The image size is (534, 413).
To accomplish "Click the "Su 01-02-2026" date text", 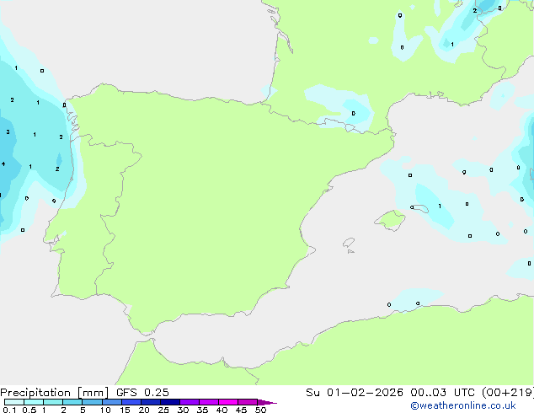I will pyautogui.click(x=355, y=393).
